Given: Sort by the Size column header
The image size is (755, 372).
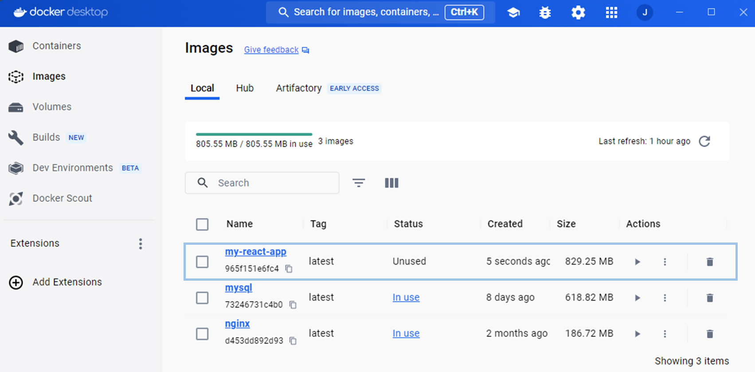Looking at the screenshot, I should coord(566,224).
